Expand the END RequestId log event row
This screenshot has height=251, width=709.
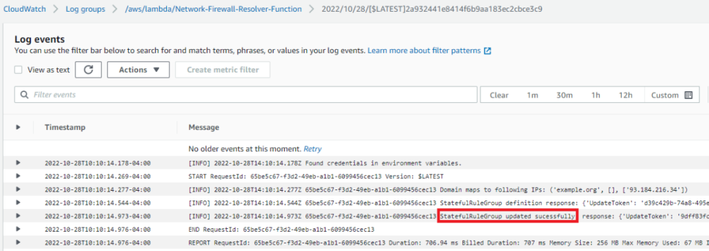(x=18, y=230)
